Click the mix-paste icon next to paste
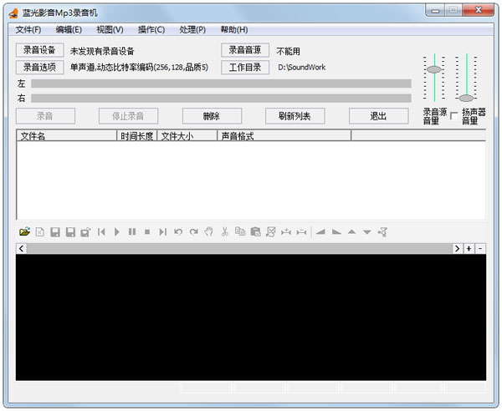 coord(271,231)
